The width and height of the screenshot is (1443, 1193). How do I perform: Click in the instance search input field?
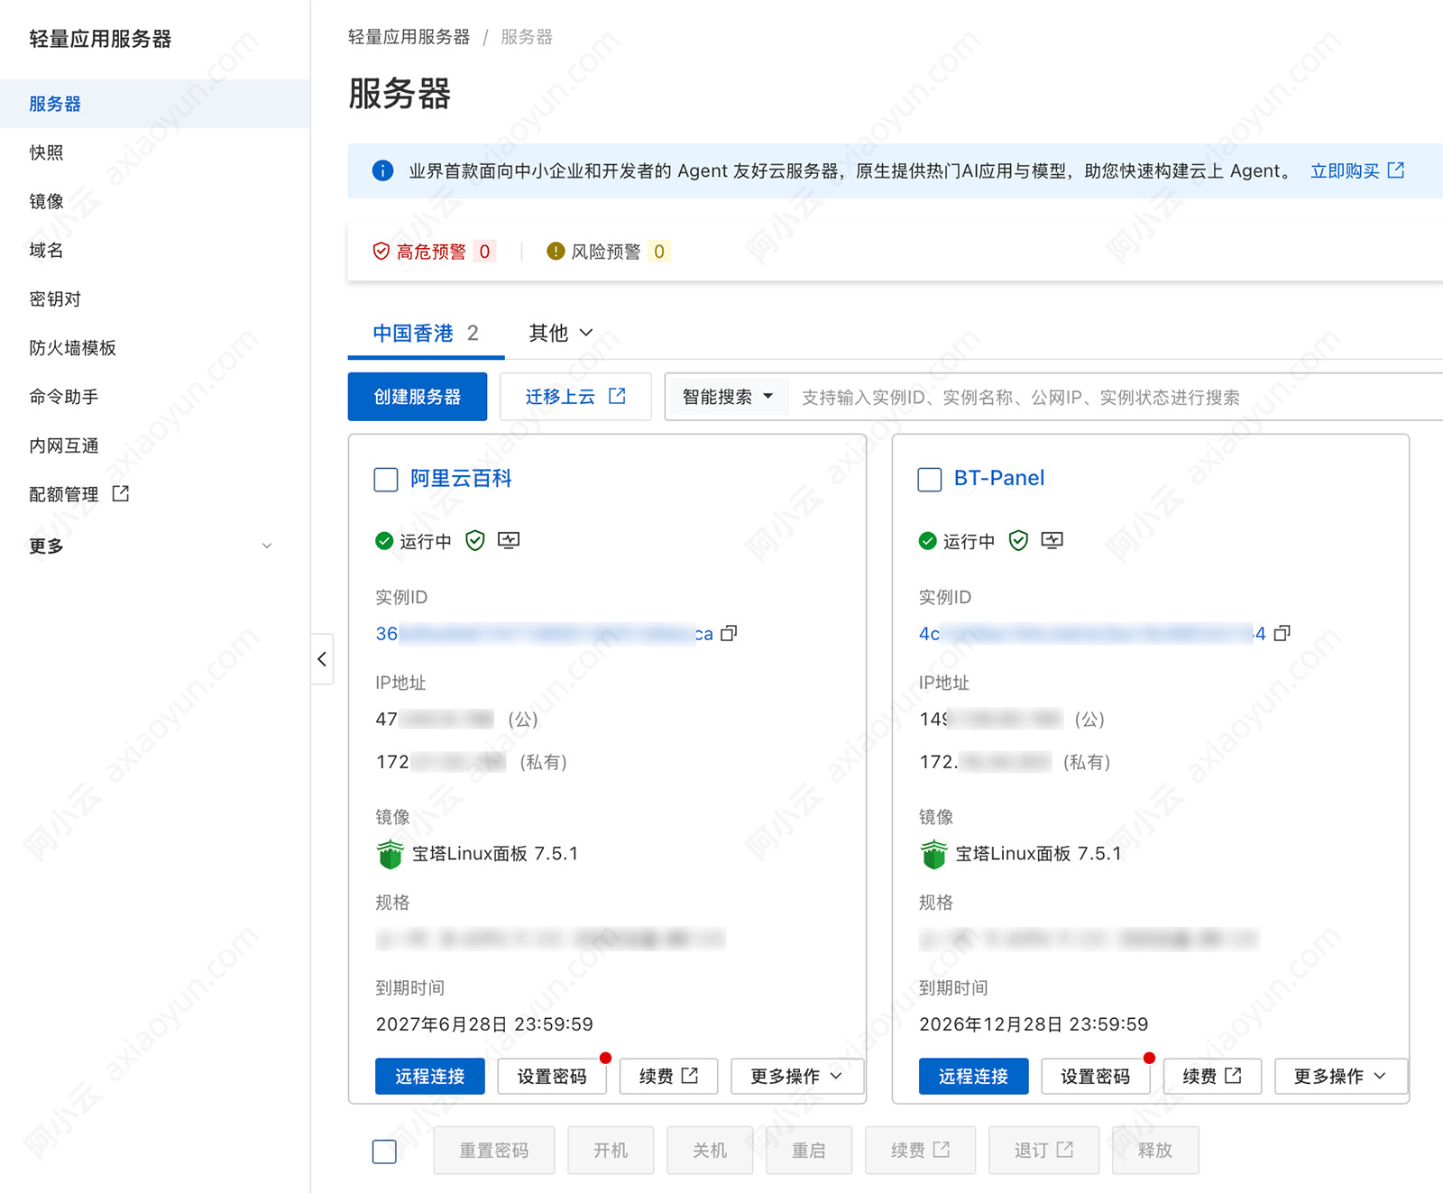click(x=1117, y=397)
